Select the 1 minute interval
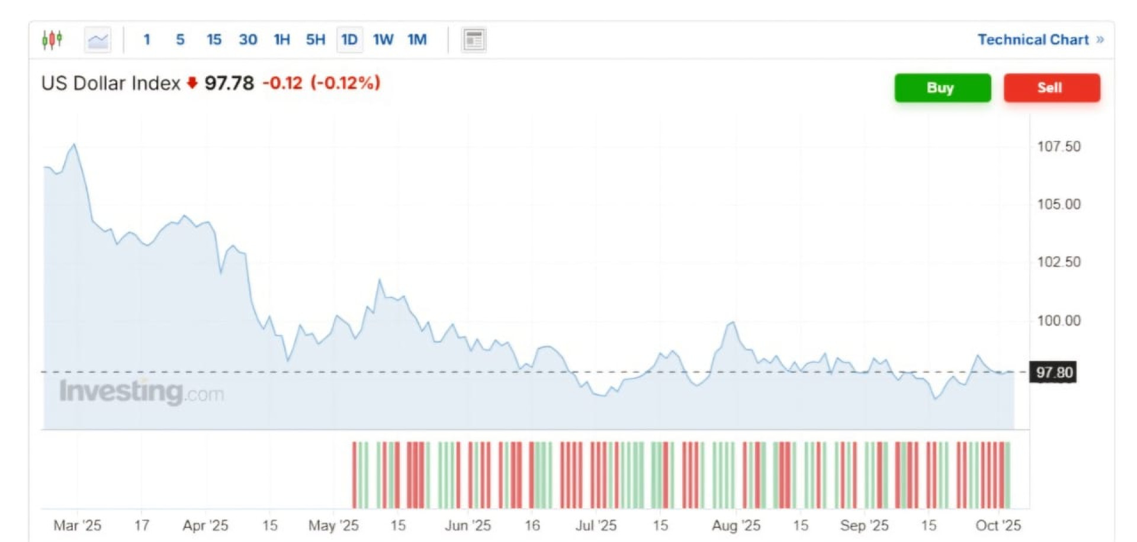 click(x=147, y=40)
